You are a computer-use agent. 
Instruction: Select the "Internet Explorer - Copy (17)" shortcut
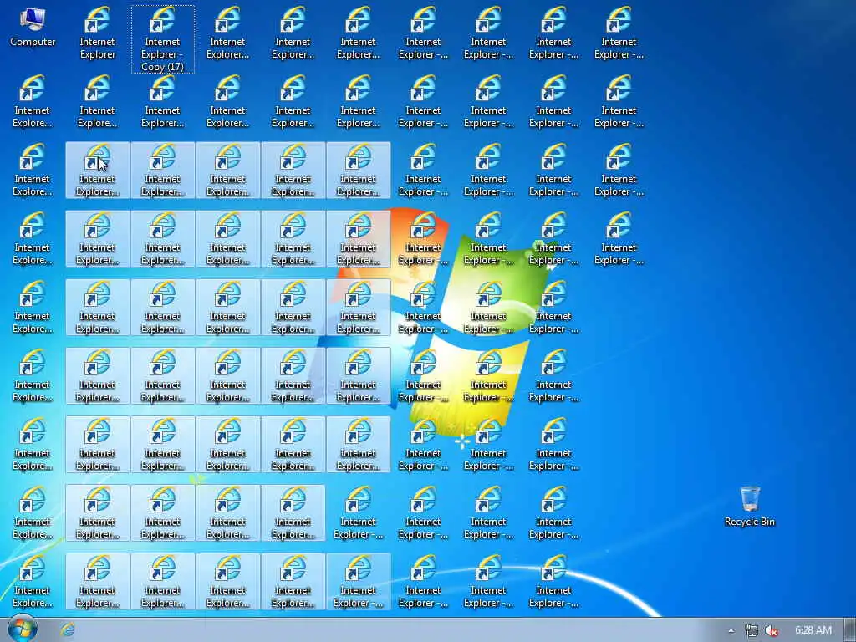coord(163,39)
